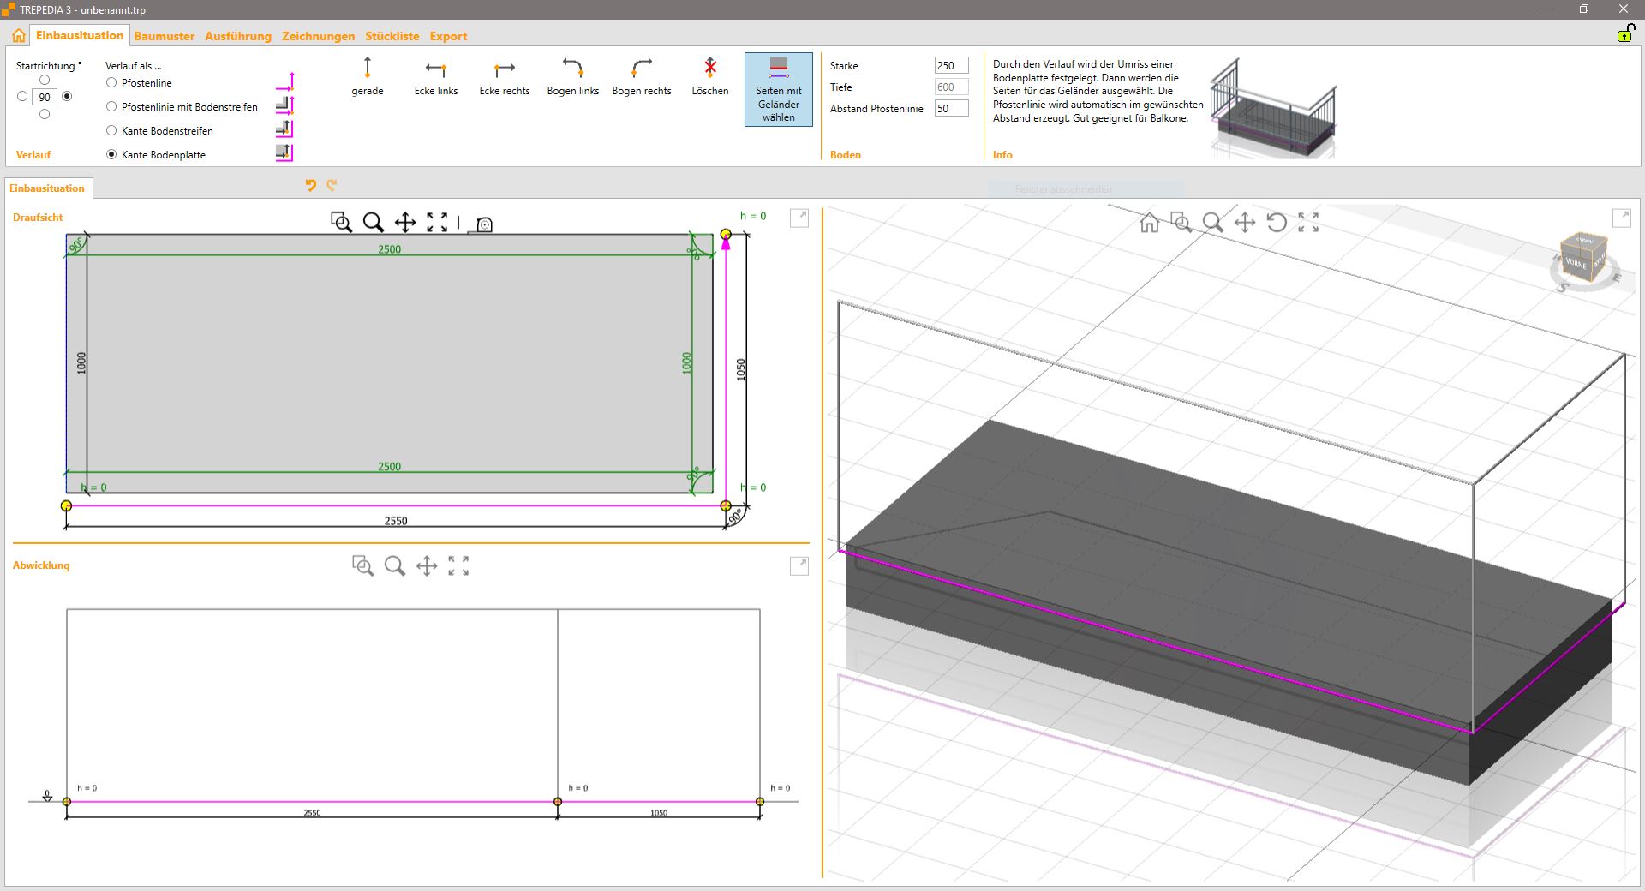Expand the Abwicklung panel to full view

point(799,565)
